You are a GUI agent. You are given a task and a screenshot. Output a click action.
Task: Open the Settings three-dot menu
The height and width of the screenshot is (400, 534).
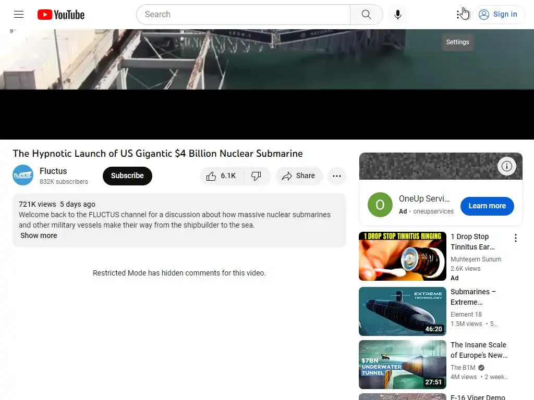458,14
